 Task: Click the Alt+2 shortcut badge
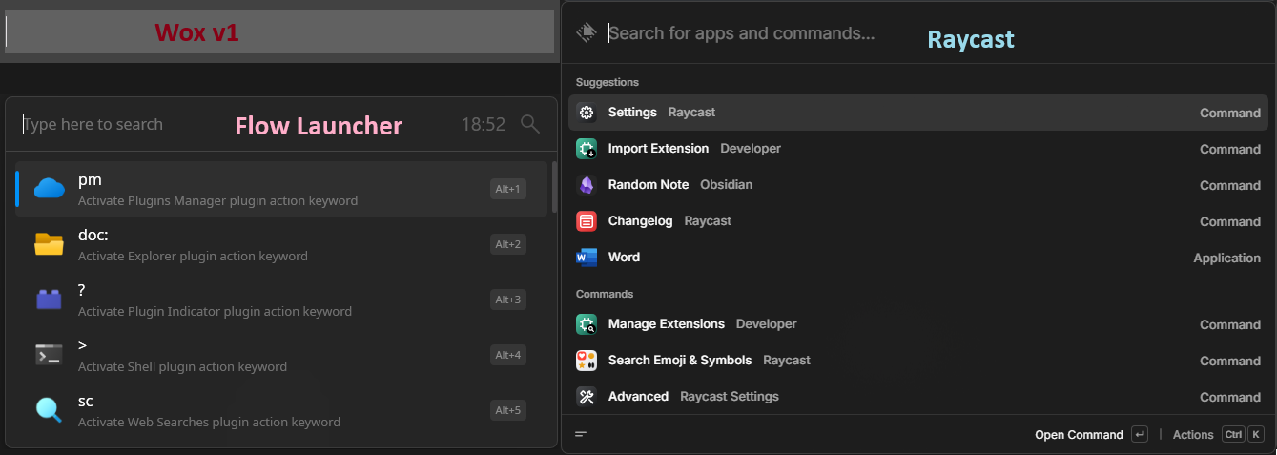coord(508,244)
